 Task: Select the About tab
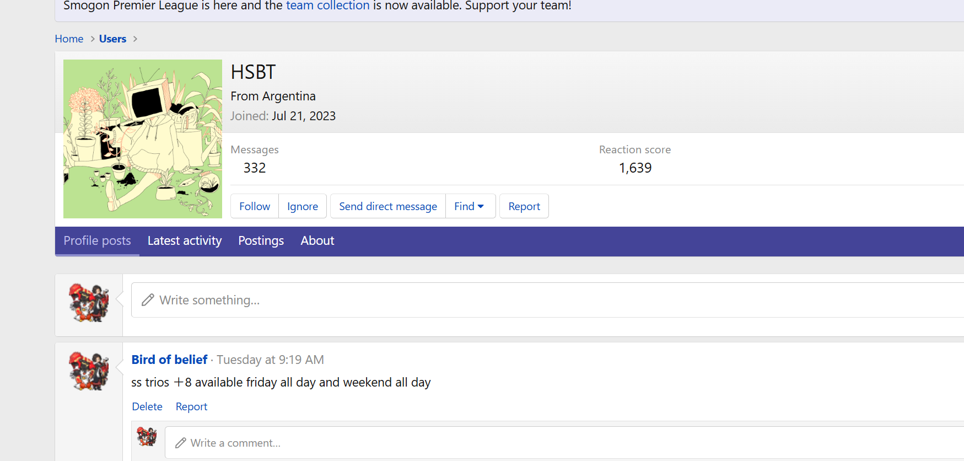click(317, 241)
